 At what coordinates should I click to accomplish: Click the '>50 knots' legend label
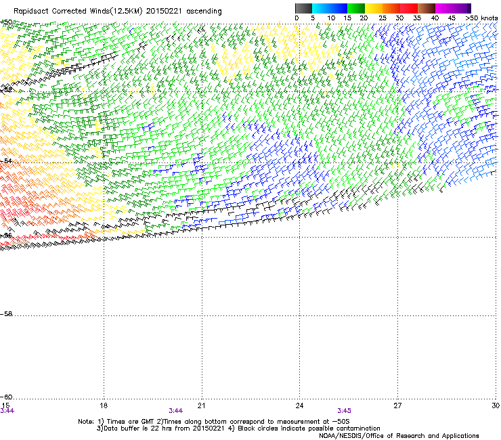(x=481, y=18)
